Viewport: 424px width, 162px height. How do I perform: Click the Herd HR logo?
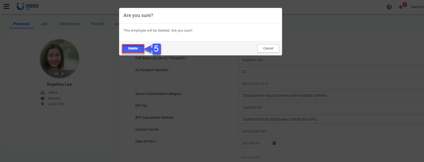click(x=28, y=6)
